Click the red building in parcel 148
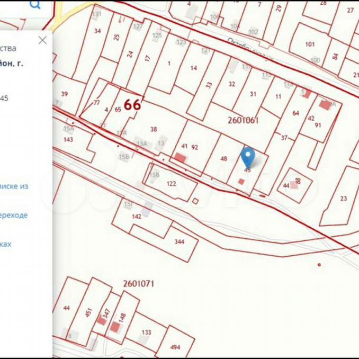 (x=115, y=327)
